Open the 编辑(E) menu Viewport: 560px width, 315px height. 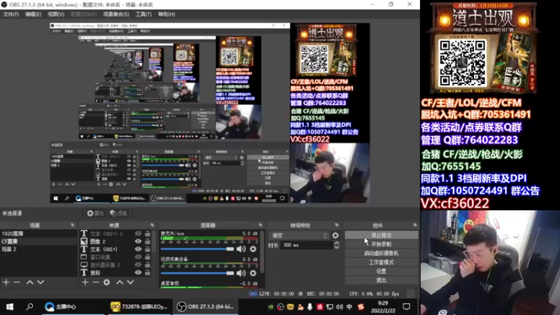coord(33,14)
